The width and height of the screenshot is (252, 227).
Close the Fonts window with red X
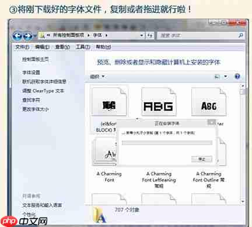pyautogui.click(x=237, y=22)
